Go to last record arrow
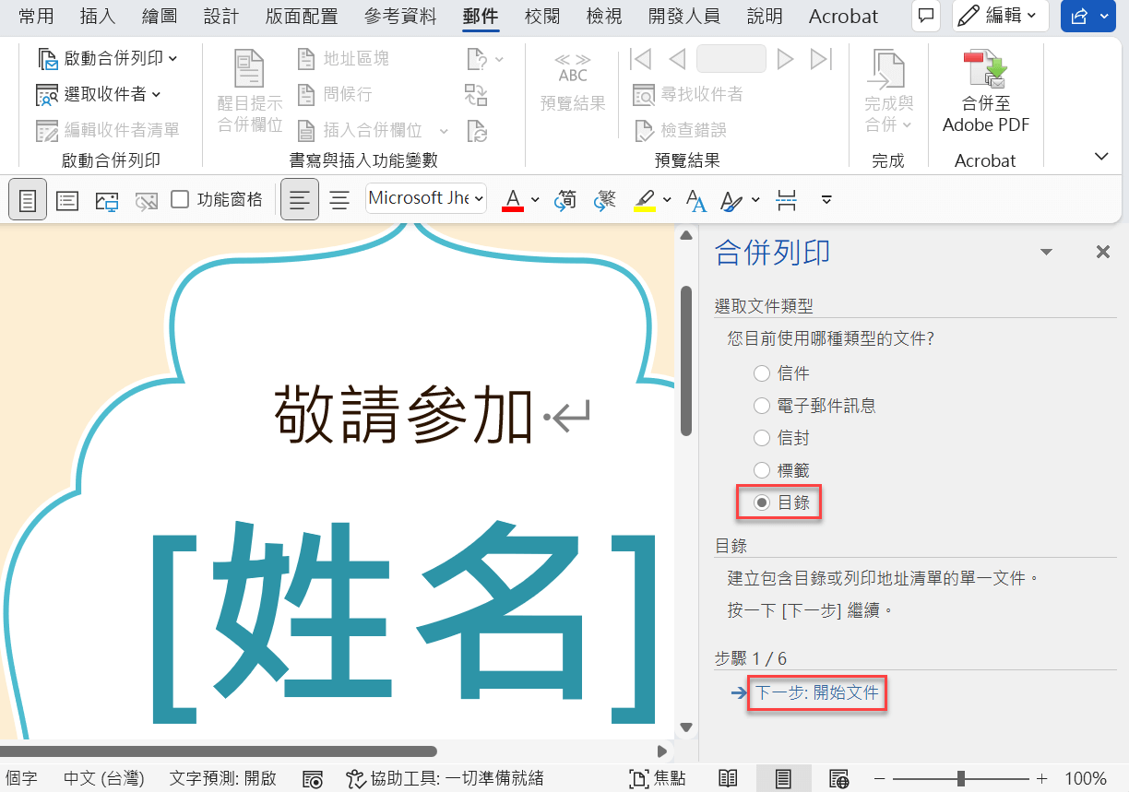Image resolution: width=1129 pixels, height=792 pixels. (x=821, y=59)
